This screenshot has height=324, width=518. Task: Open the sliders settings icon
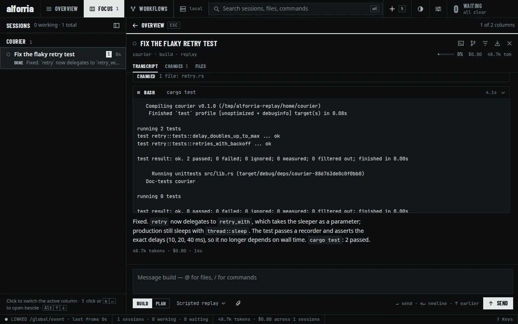438,9
